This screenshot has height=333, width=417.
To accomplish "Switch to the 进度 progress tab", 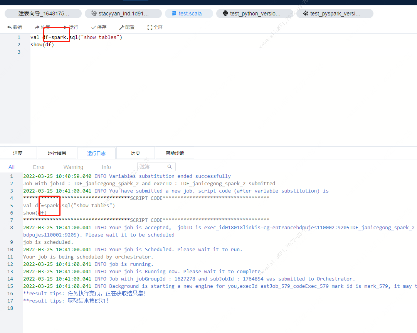I will pos(18,152).
